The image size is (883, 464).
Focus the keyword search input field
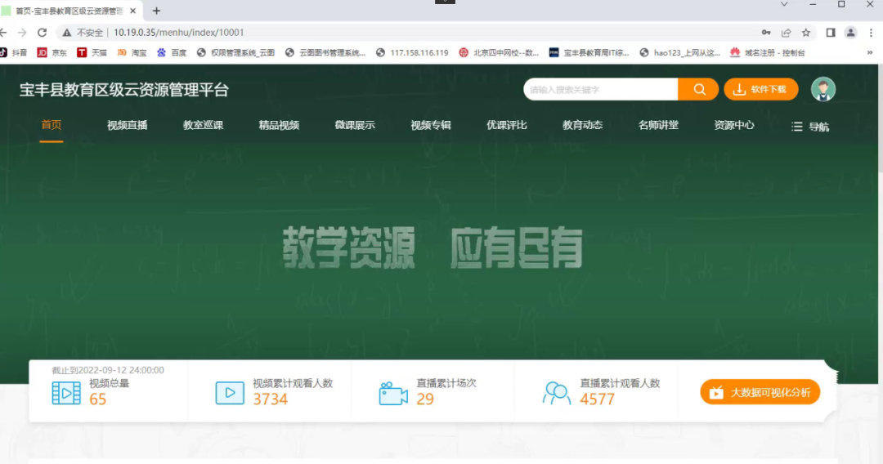(x=601, y=90)
